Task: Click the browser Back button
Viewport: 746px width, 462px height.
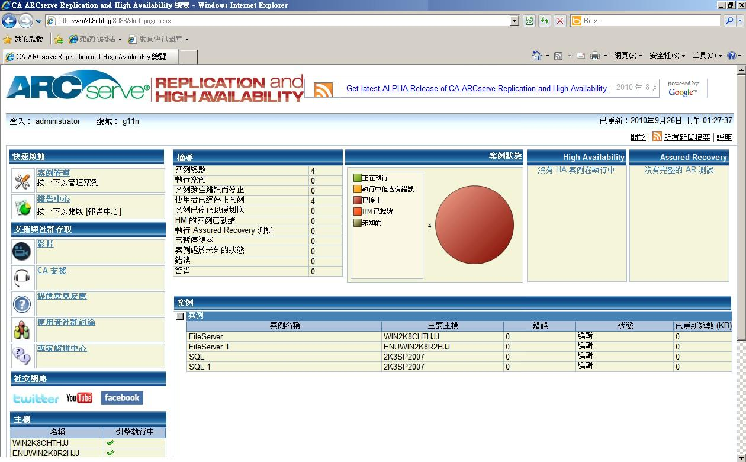Action: (9, 21)
